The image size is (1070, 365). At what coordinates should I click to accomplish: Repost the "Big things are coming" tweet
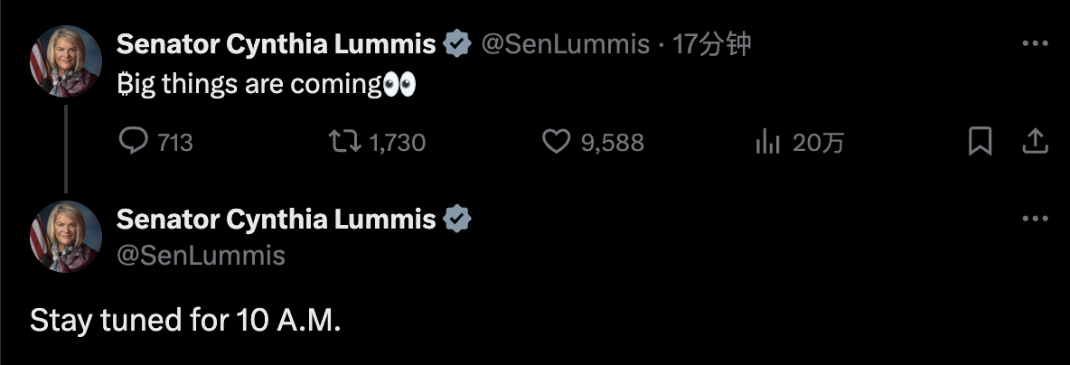(x=344, y=141)
